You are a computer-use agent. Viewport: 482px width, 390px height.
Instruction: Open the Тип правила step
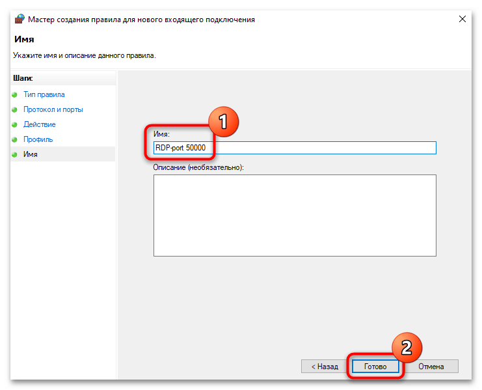tap(44, 94)
